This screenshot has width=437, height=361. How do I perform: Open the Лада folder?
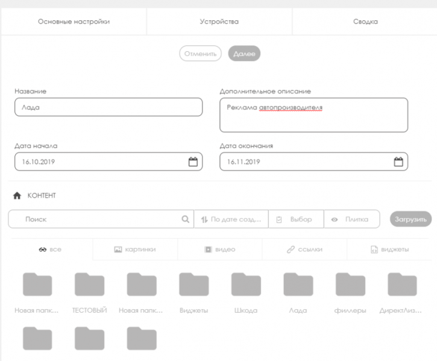[x=298, y=284]
